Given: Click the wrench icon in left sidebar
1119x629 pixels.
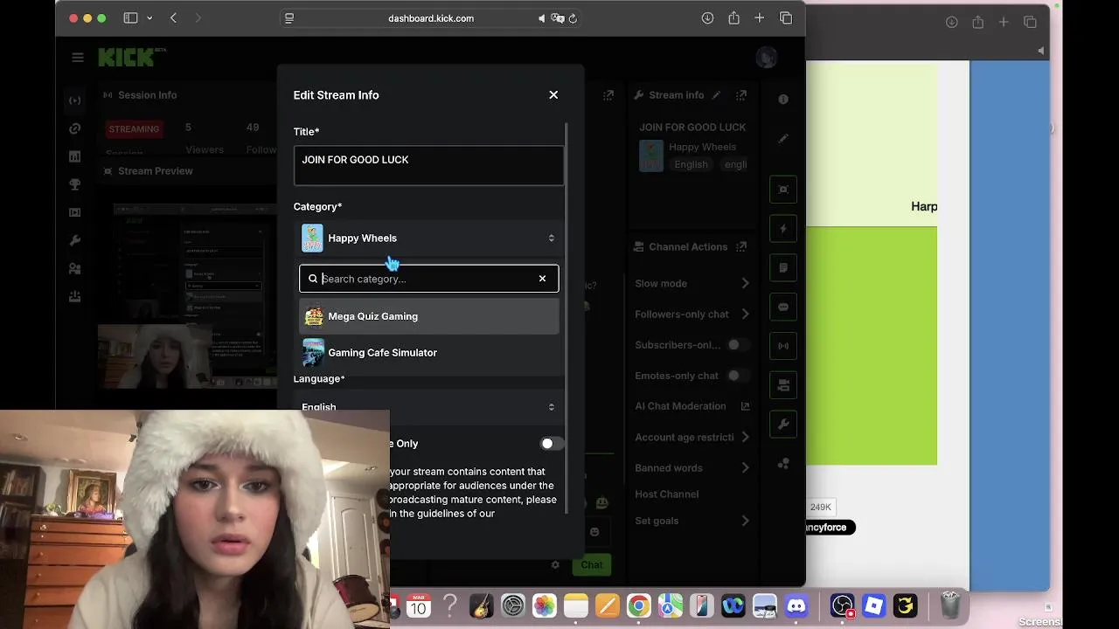Looking at the screenshot, I should click(75, 240).
